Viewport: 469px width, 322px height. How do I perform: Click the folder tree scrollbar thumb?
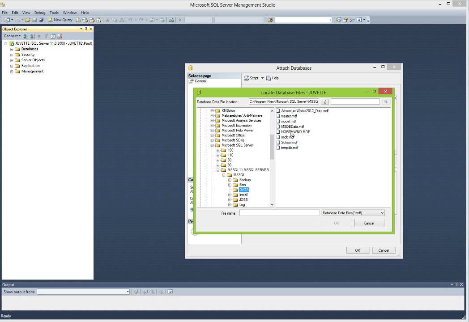coord(272,147)
